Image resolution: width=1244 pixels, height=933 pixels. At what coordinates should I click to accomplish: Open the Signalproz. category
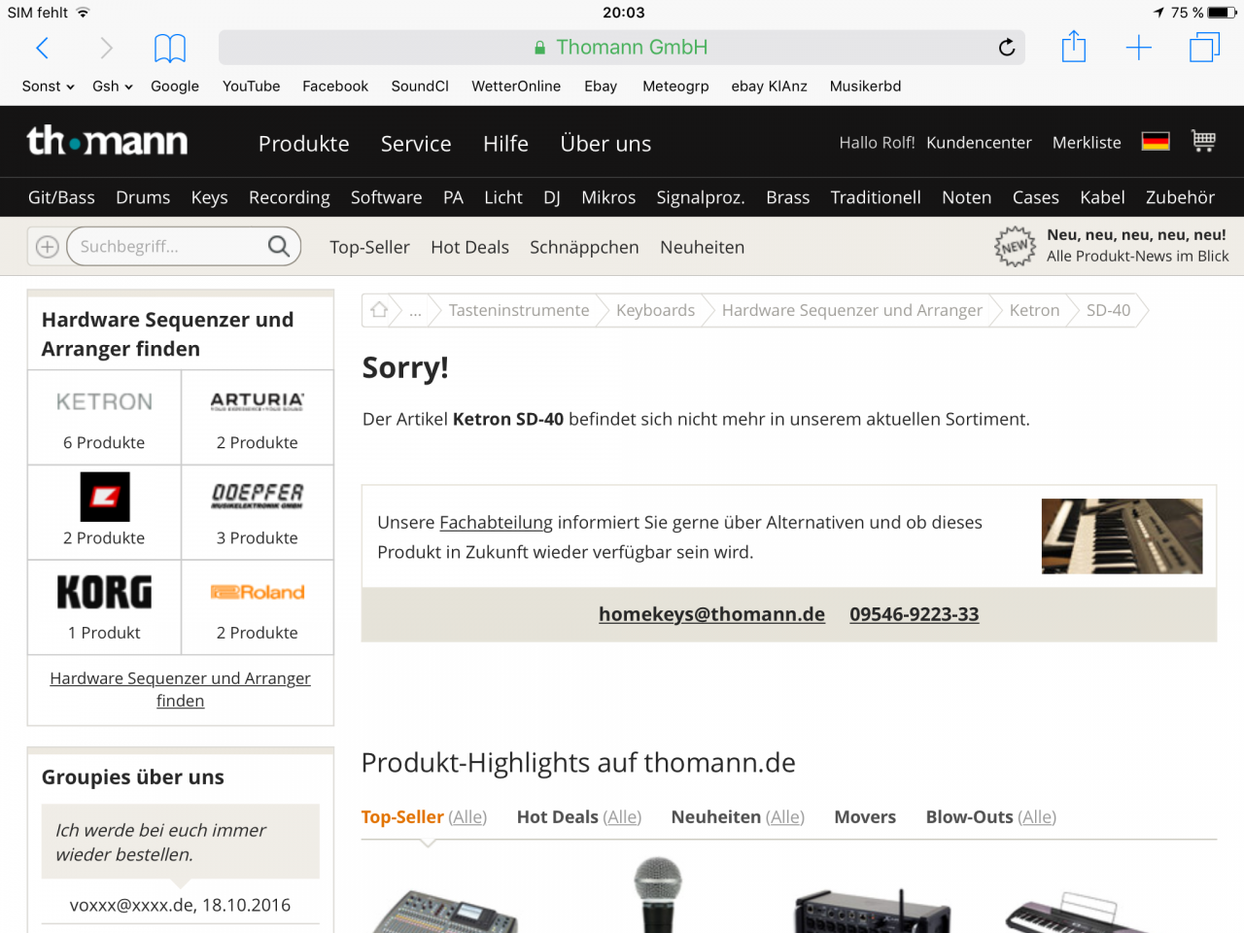(x=701, y=197)
